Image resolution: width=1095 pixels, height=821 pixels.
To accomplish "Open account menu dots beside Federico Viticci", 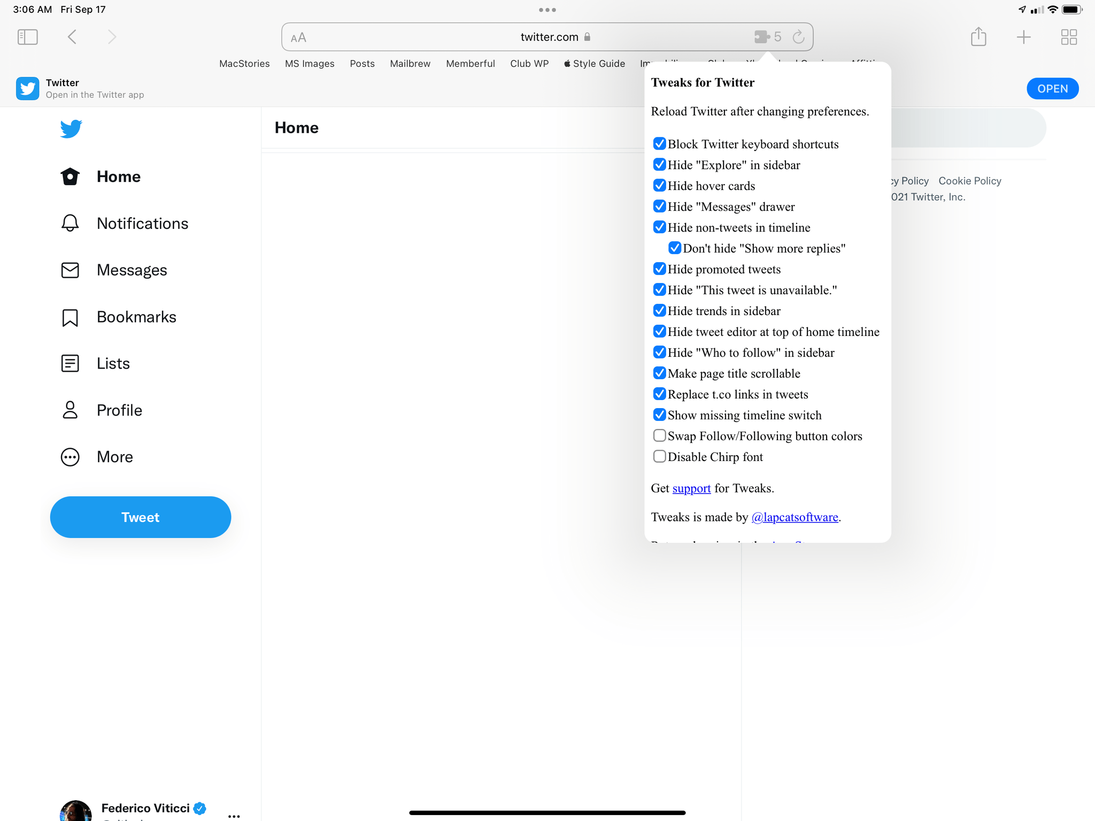I will click(234, 816).
